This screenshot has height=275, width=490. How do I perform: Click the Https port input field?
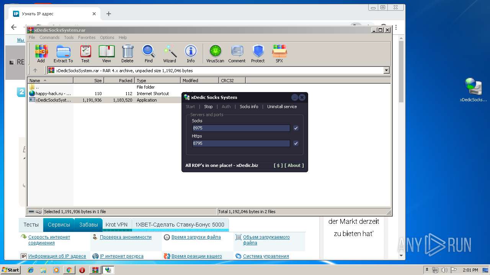pyautogui.click(x=241, y=143)
